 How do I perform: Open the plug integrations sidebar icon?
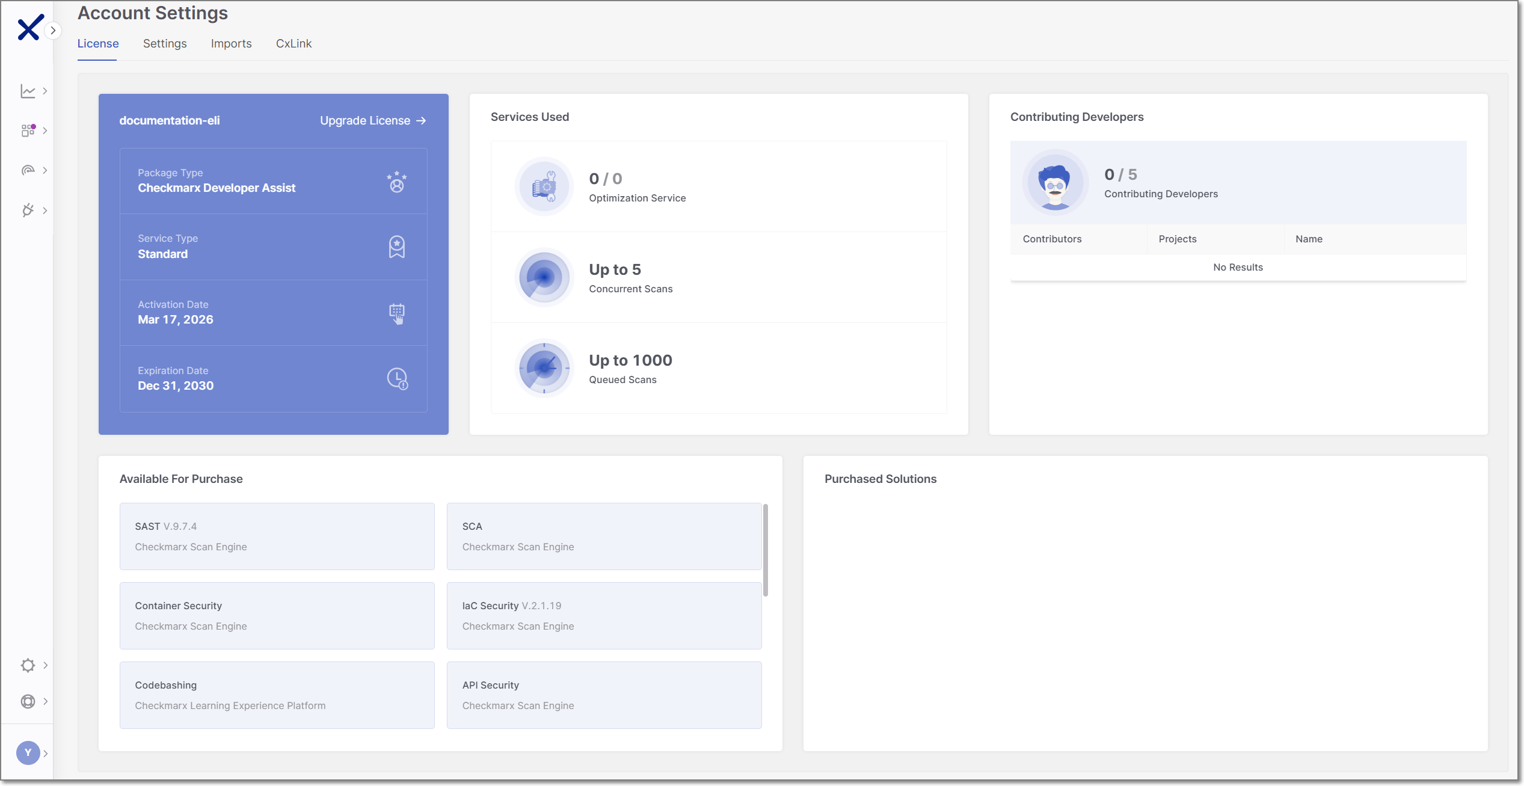click(28, 210)
